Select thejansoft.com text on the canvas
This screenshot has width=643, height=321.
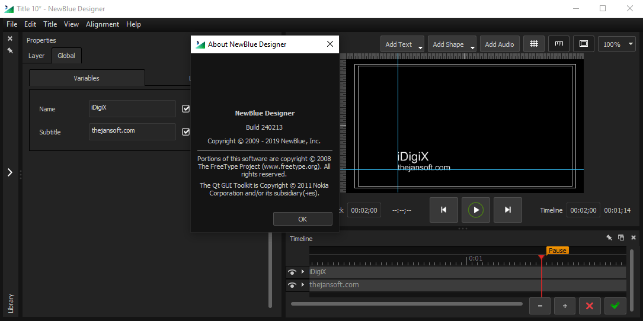pyautogui.click(x=424, y=167)
